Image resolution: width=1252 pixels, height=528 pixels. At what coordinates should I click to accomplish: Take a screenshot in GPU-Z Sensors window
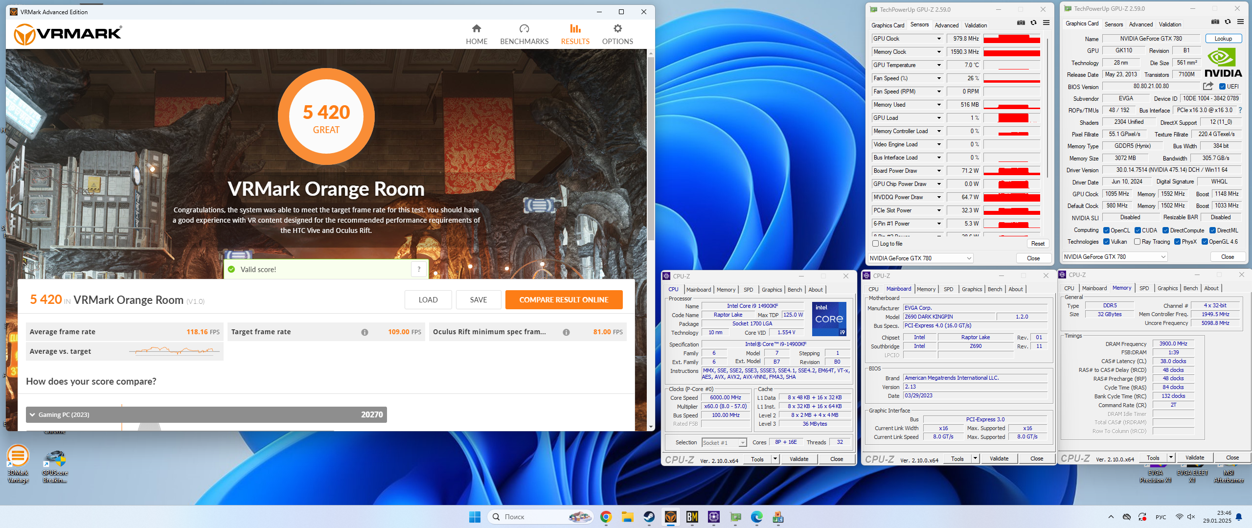click(1021, 23)
